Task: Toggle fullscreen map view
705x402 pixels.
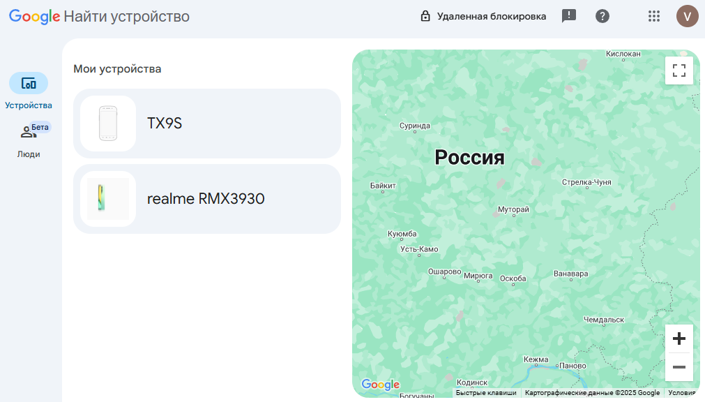Action: click(679, 70)
